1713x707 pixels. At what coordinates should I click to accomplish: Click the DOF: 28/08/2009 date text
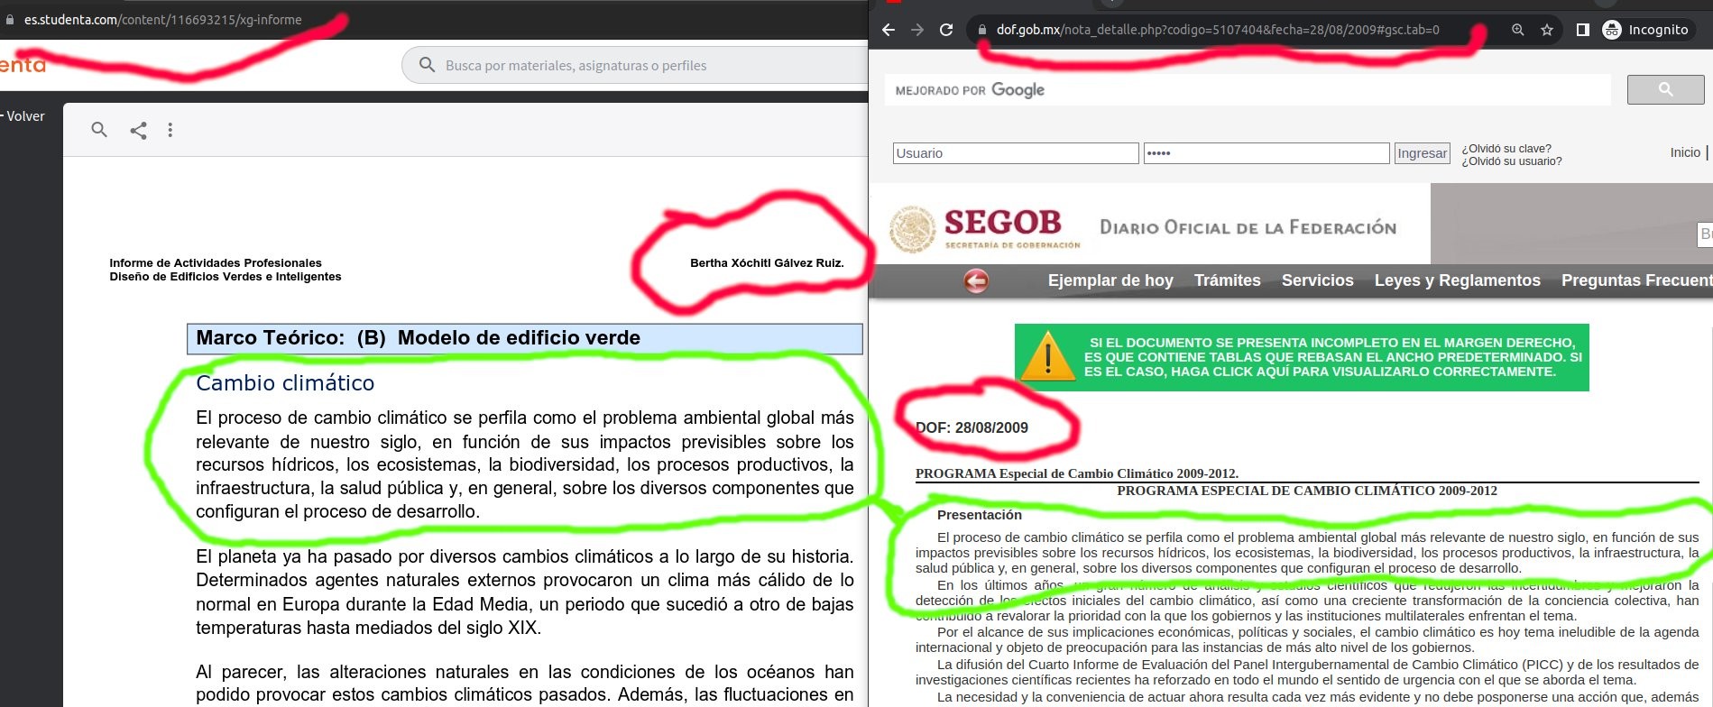(x=972, y=427)
